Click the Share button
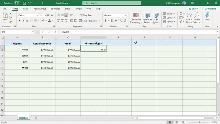220x124 pixels. tap(193, 9)
